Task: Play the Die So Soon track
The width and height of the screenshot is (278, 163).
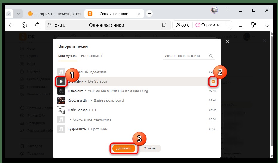Action: click(61, 82)
